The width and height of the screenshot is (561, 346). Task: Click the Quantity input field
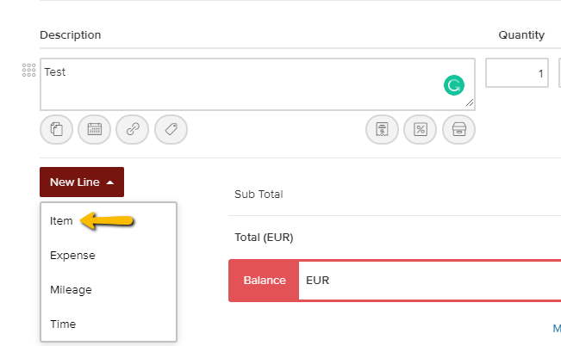point(517,74)
